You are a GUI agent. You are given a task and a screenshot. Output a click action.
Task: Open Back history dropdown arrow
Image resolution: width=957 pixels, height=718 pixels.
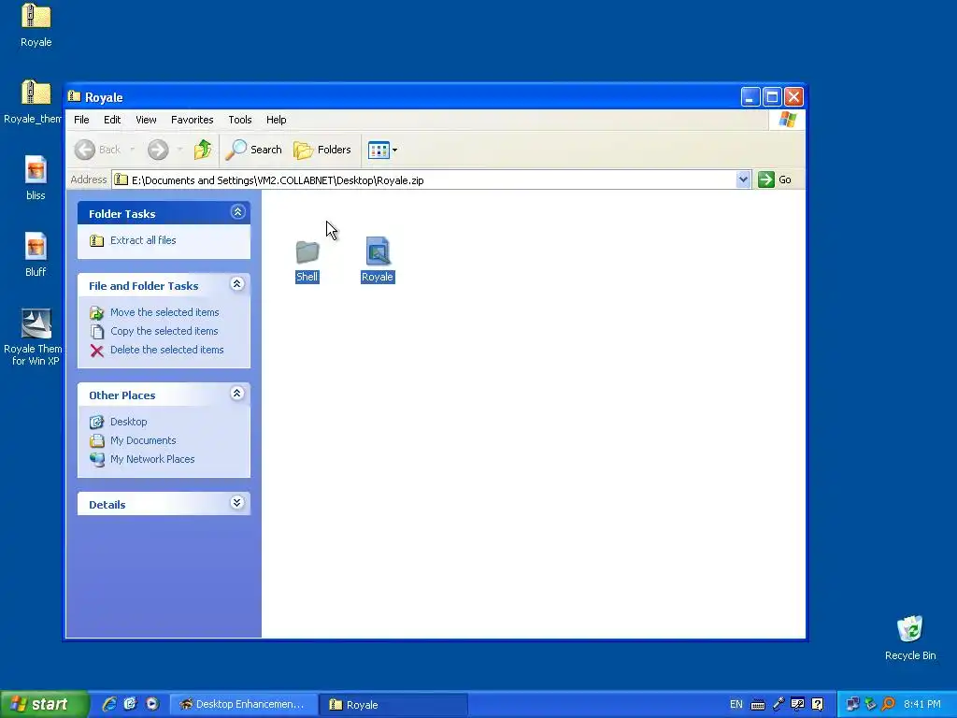(x=132, y=150)
